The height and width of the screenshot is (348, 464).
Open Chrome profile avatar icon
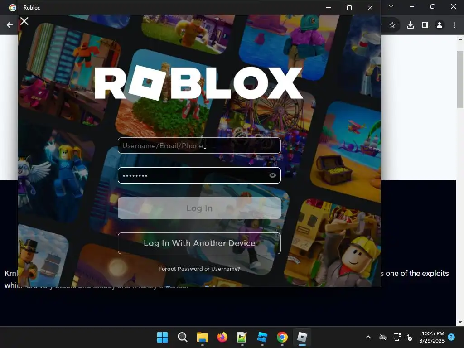pos(440,25)
